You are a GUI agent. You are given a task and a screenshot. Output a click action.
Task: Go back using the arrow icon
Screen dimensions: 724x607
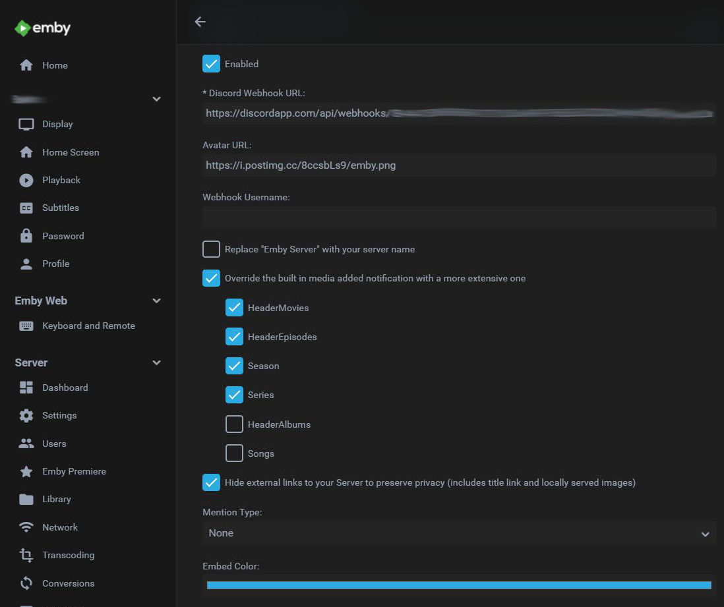tap(200, 22)
